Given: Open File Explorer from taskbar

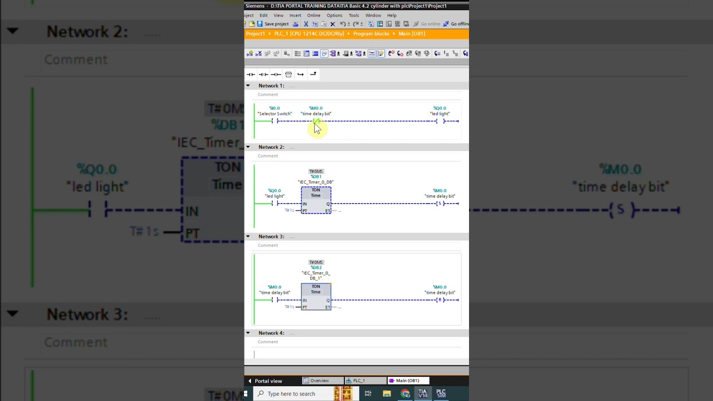Looking at the screenshot, I should pos(387,394).
